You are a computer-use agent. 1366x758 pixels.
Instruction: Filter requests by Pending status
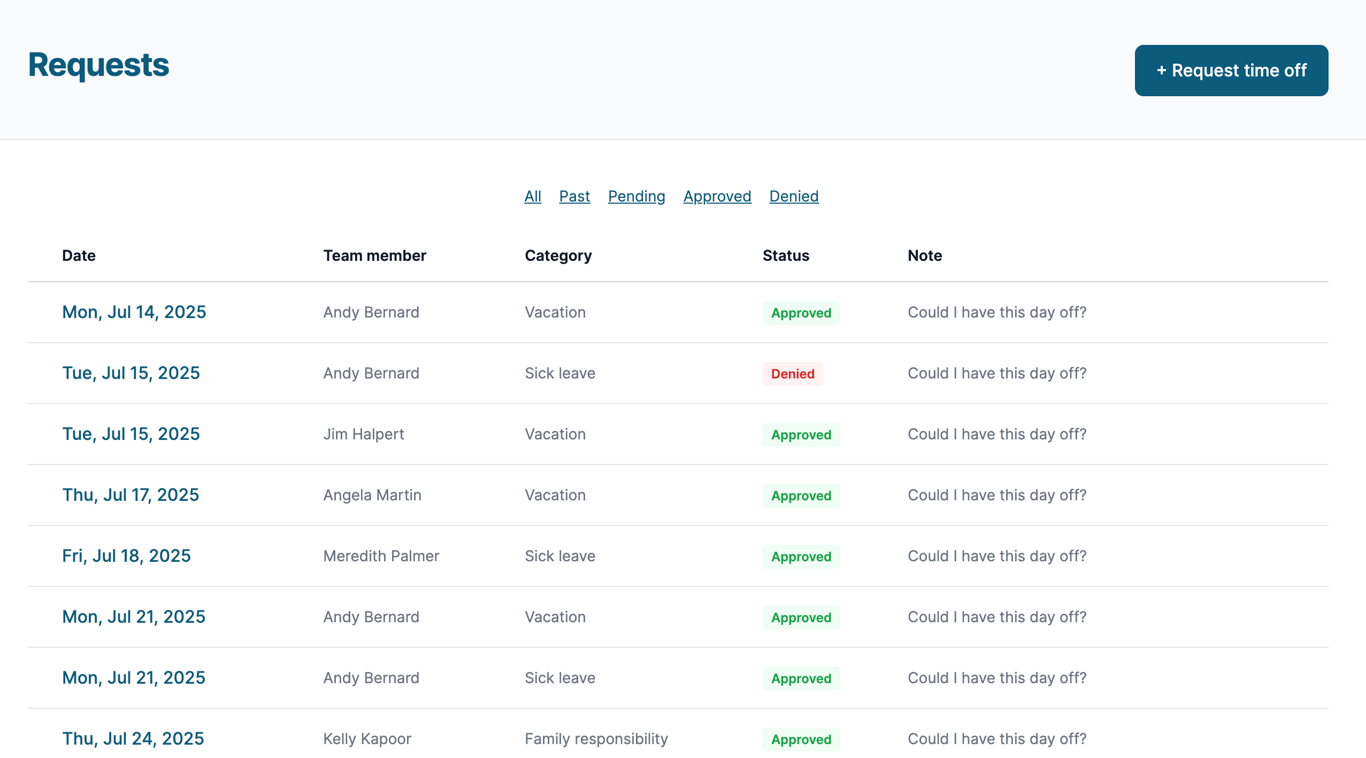(636, 196)
